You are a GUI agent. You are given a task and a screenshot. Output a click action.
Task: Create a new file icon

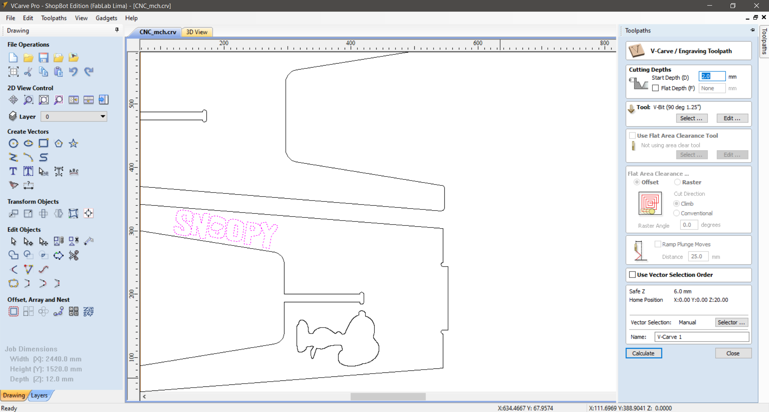[13, 58]
